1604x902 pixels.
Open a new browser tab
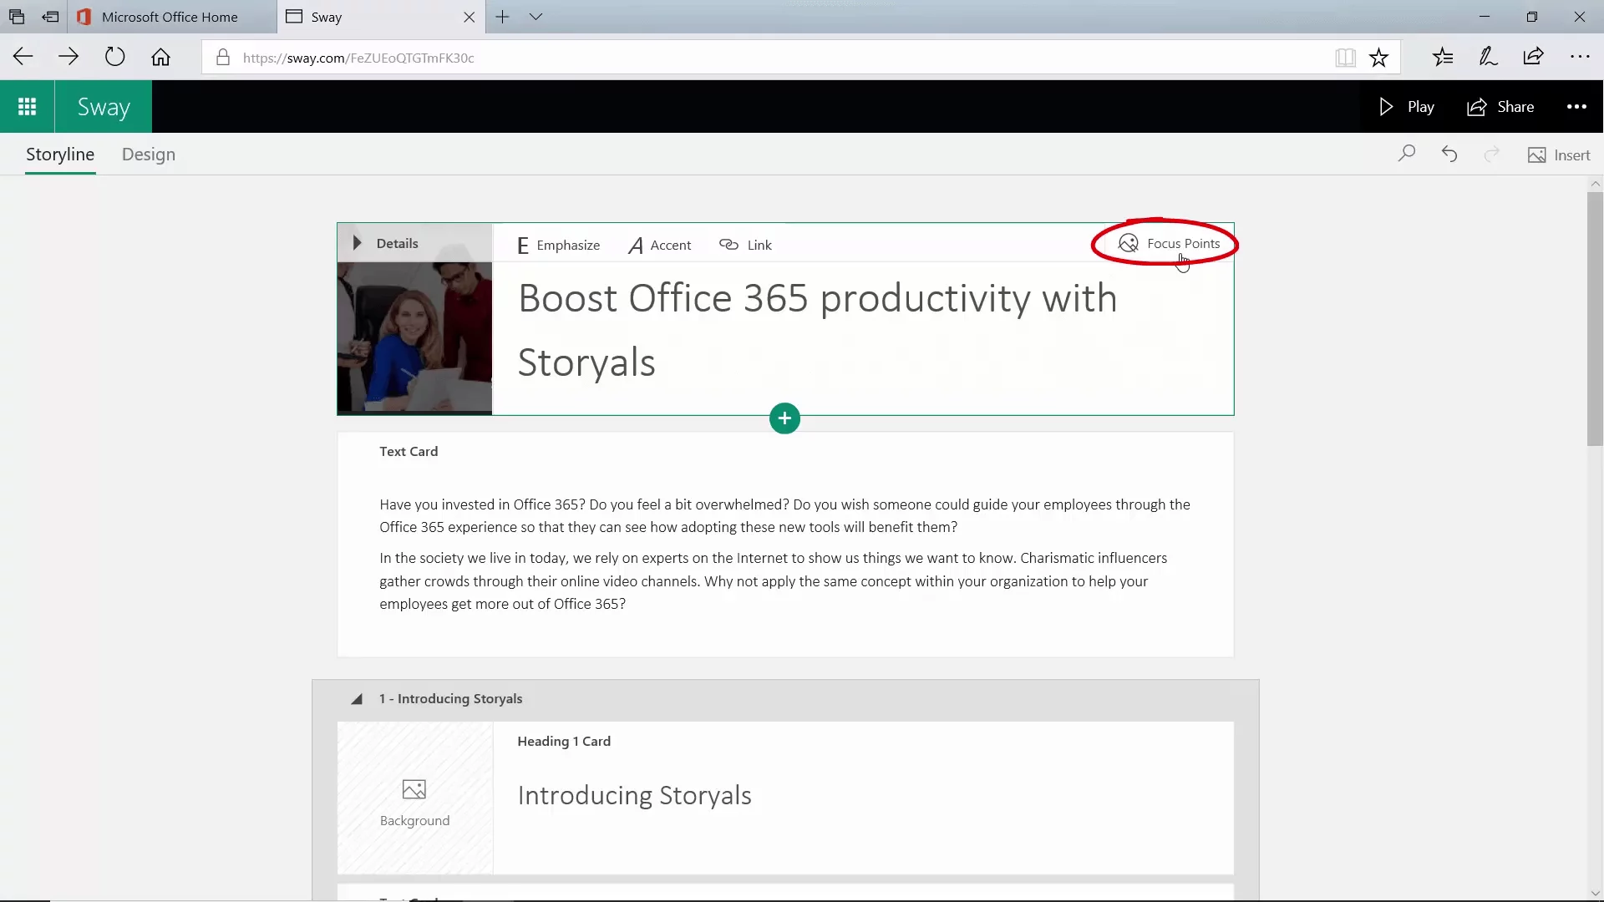(502, 17)
